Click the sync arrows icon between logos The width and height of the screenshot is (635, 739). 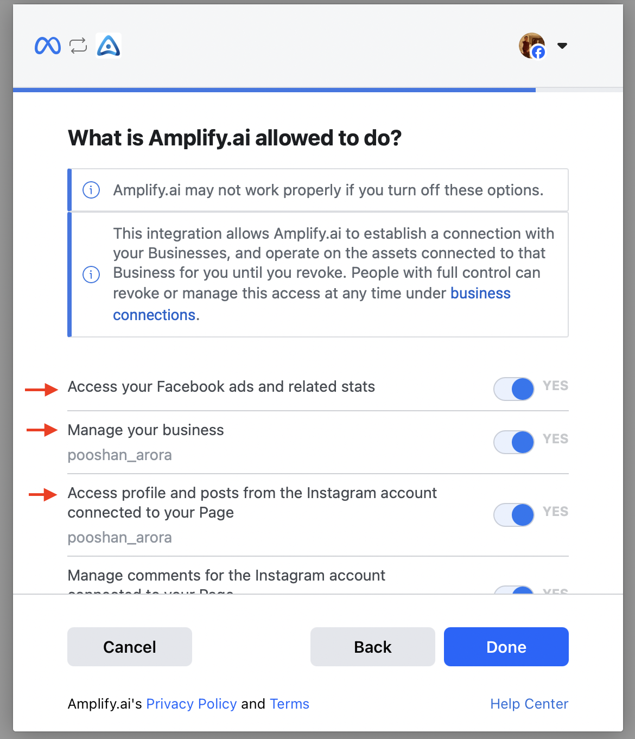coord(78,46)
